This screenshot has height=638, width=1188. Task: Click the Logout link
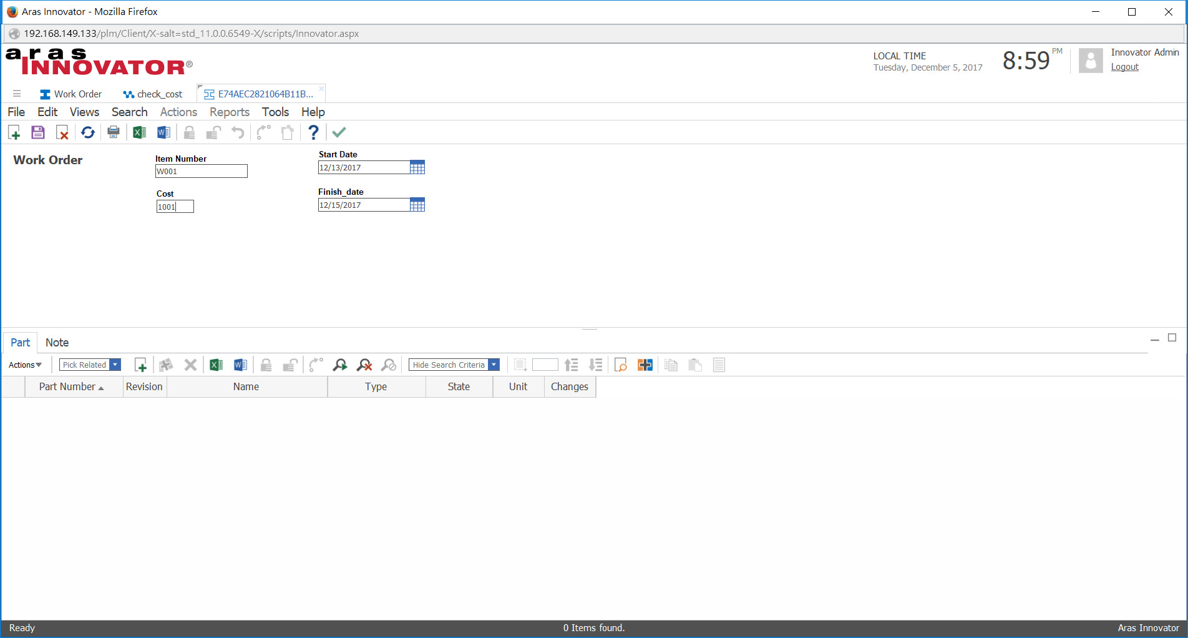[x=1124, y=67]
